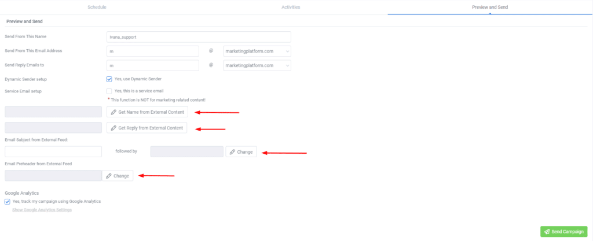This screenshot has width=593, height=241.
Task: Click the grey field beside Get Reply button
Action: (53, 128)
